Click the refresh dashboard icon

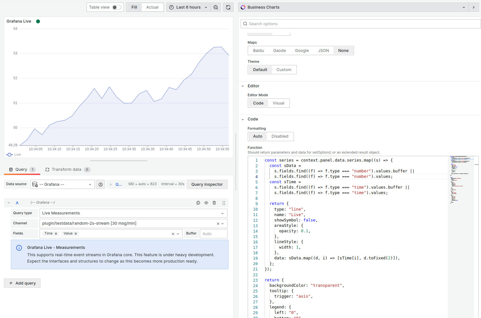(x=228, y=7)
